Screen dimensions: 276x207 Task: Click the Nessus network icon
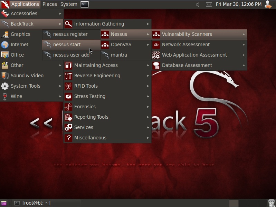pos(105,34)
